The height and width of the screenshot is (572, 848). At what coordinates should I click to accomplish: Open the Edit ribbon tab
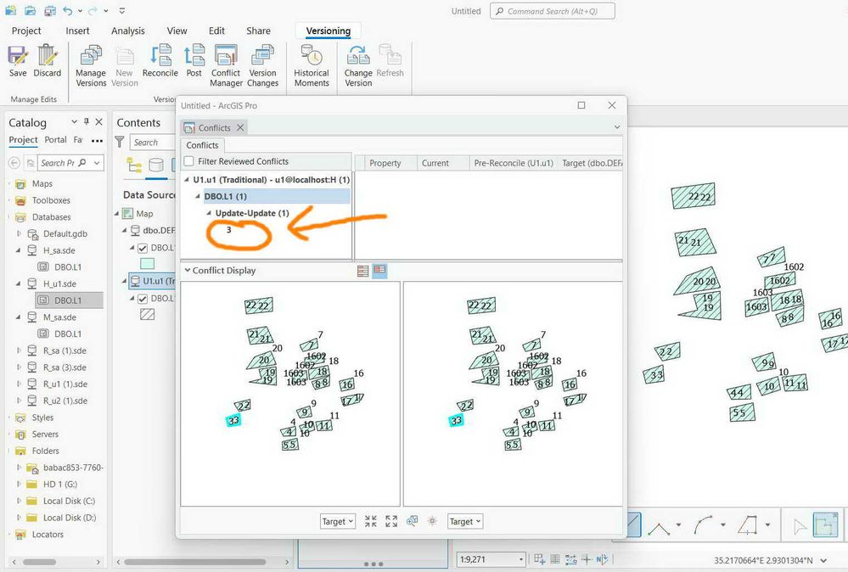(216, 31)
